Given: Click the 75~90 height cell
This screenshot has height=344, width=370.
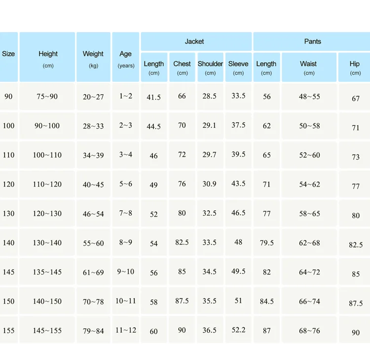Looking at the screenshot, I should pyautogui.click(x=47, y=97).
